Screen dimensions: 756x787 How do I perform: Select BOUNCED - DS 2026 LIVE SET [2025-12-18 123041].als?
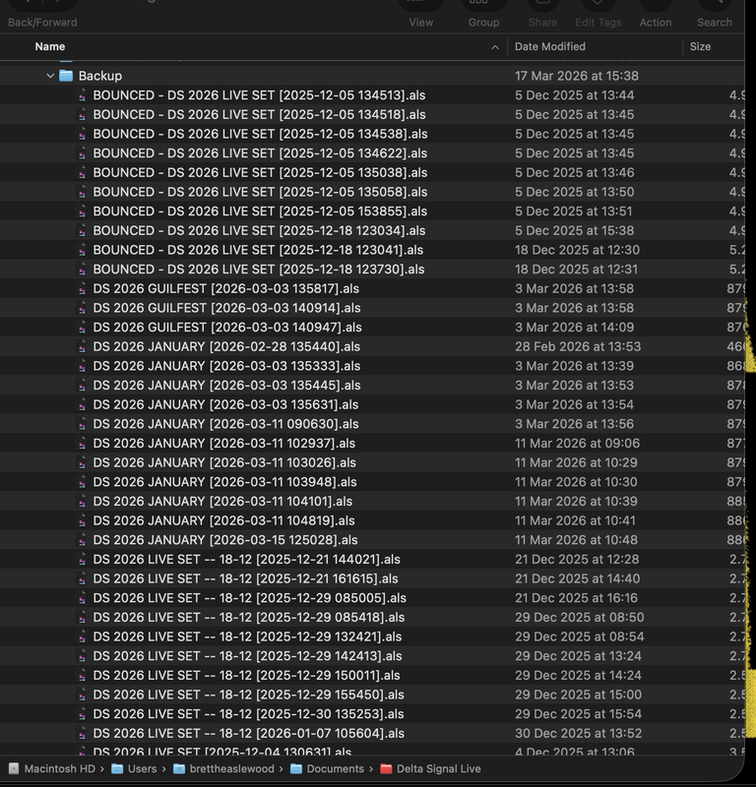(x=258, y=250)
